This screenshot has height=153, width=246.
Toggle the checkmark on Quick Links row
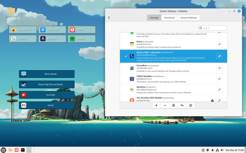pos(126,56)
